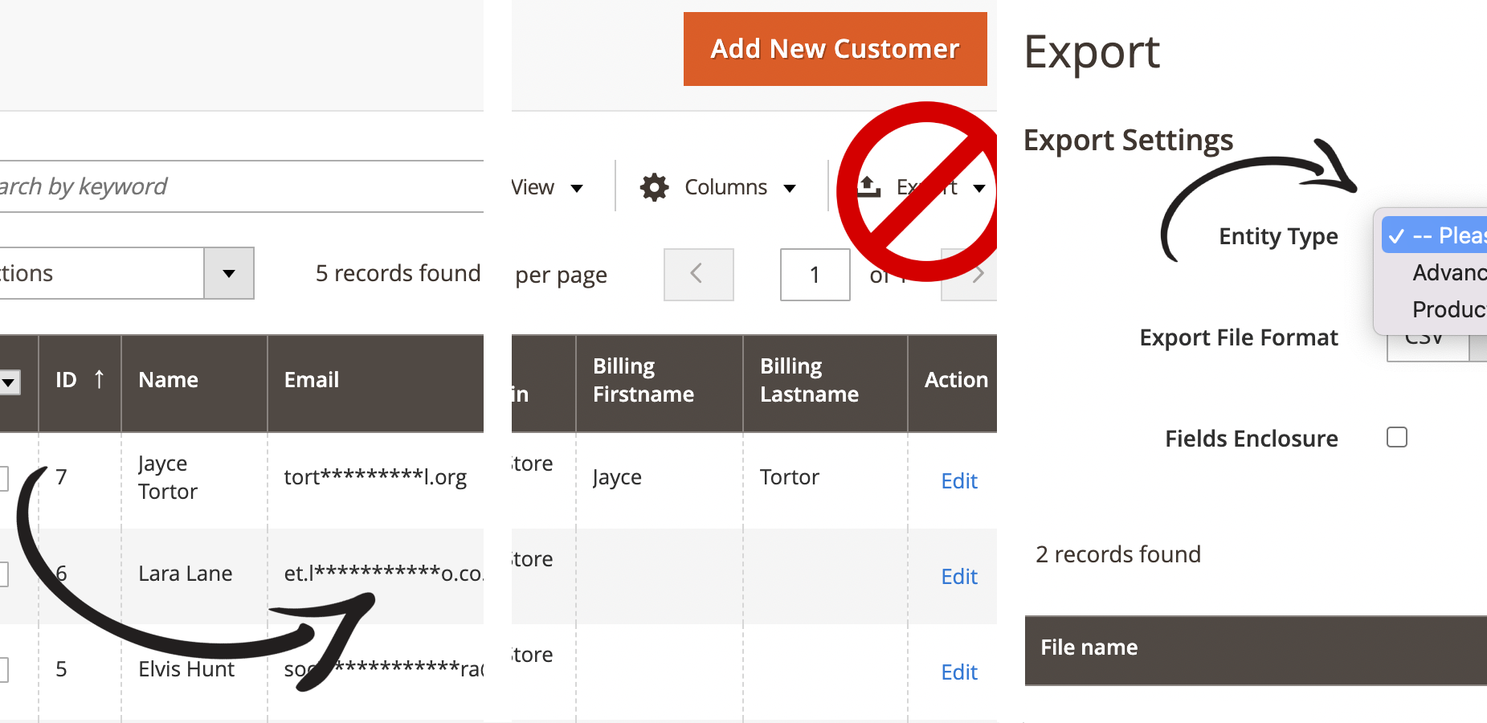Click the current page number field
The height and width of the screenshot is (723, 1487).
(x=815, y=275)
